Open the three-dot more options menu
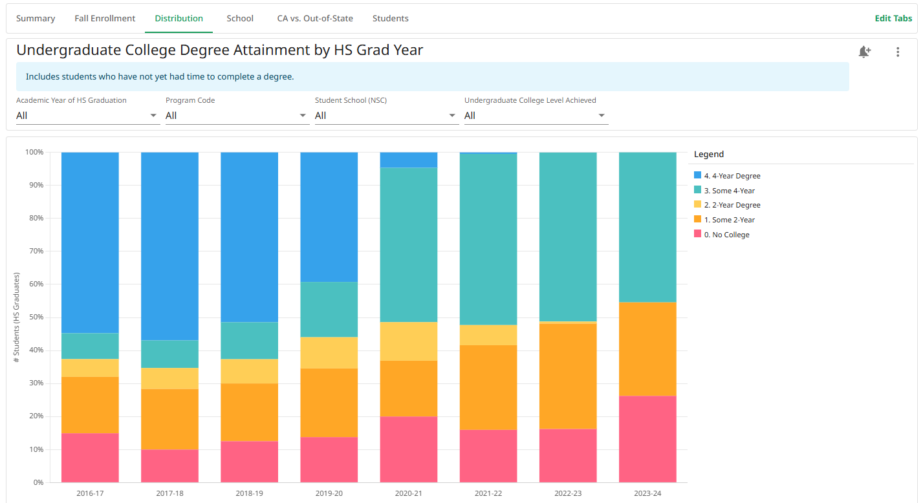 tap(898, 52)
